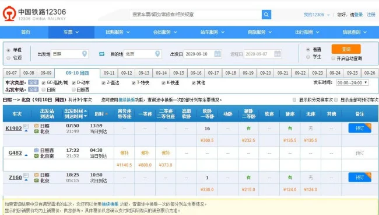Click the origin station icon for 日照 in K1902 row
This screenshot has height=215, width=379.
pyautogui.click(x=37, y=126)
